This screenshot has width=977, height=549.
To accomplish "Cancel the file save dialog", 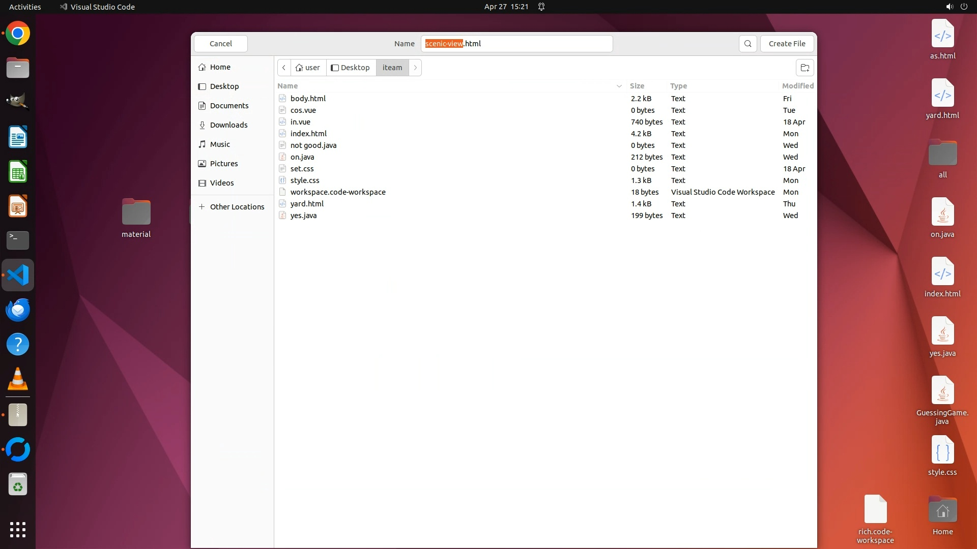I will click(221, 44).
